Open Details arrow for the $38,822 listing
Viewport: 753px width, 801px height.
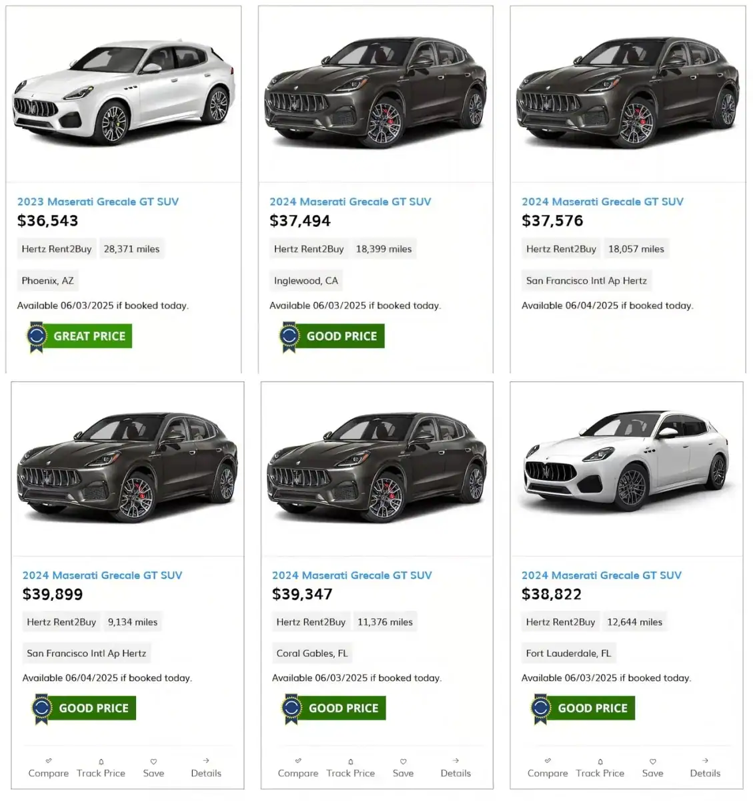point(705,761)
